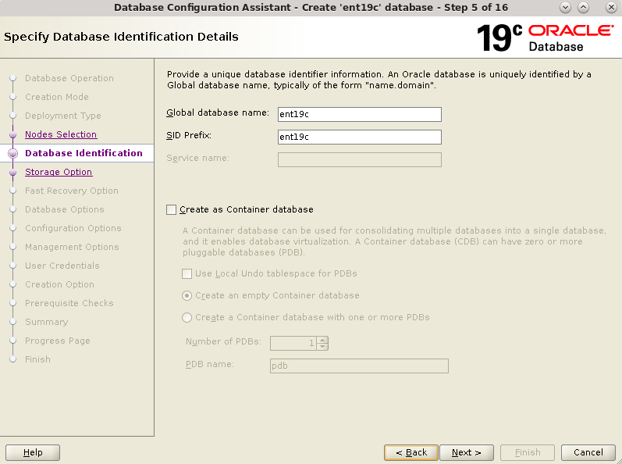Click the disabled Finish button

(x=528, y=452)
